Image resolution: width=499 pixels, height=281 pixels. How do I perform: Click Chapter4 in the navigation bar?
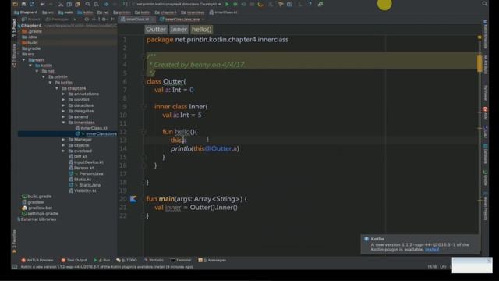tap(26, 12)
